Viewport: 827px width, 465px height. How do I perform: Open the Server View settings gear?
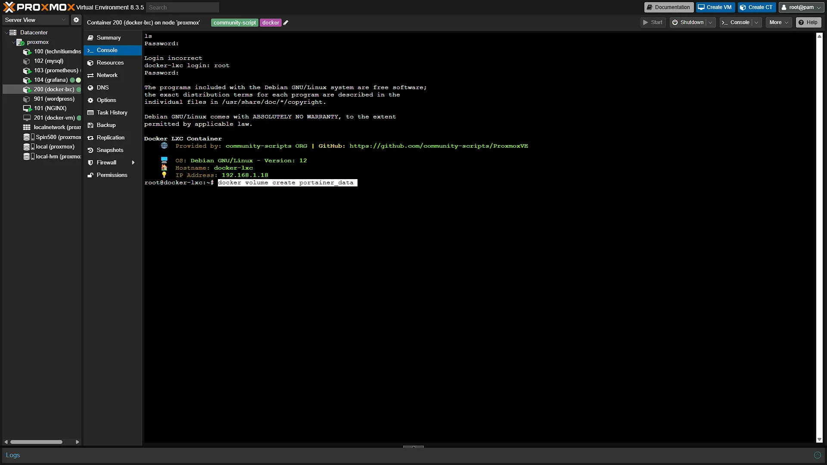[x=76, y=20]
